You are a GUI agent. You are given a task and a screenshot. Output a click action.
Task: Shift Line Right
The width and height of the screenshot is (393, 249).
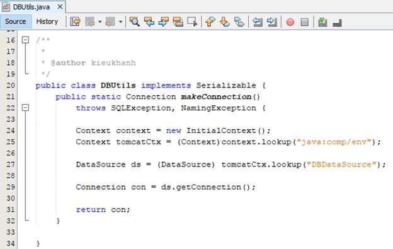tap(272, 22)
